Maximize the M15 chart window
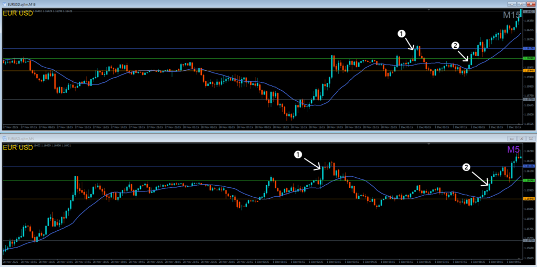 point(521,4)
